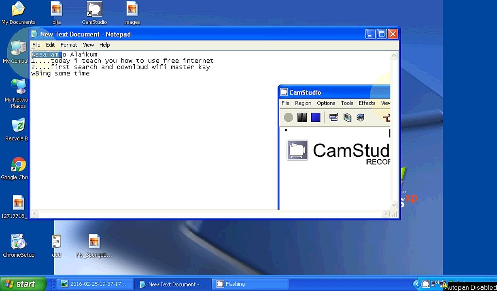Open the CamStudio desktop shortcut
Screen dimensions: 497x291
pyautogui.click(x=94, y=13)
